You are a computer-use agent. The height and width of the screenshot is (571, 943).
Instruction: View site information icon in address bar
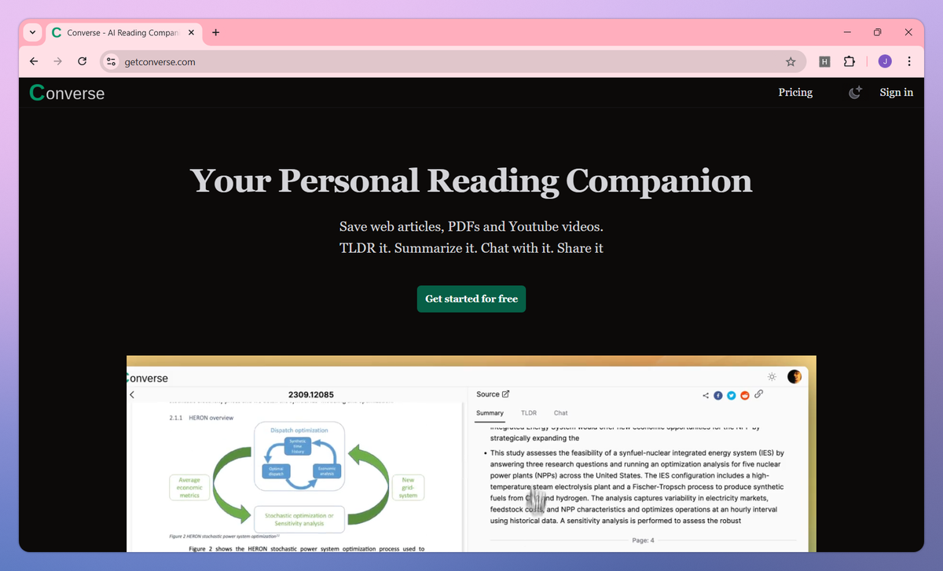click(111, 61)
